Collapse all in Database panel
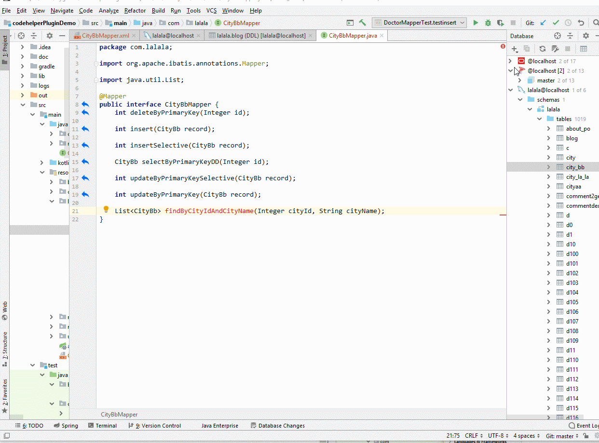 pyautogui.click(x=570, y=35)
